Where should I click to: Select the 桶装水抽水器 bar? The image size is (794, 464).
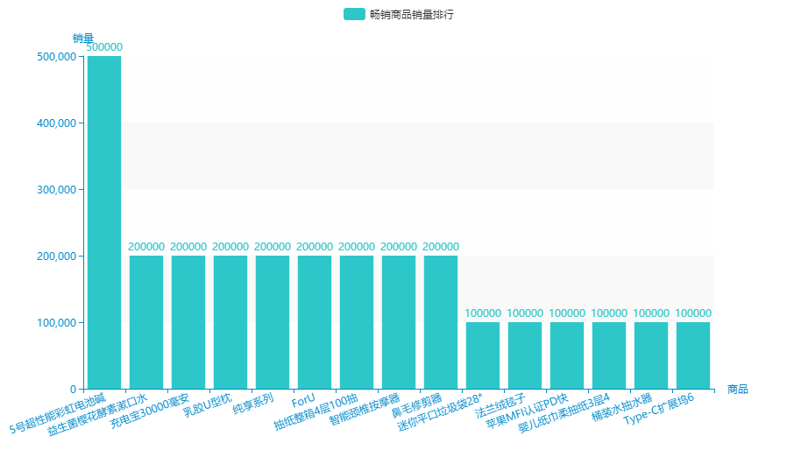(651, 355)
